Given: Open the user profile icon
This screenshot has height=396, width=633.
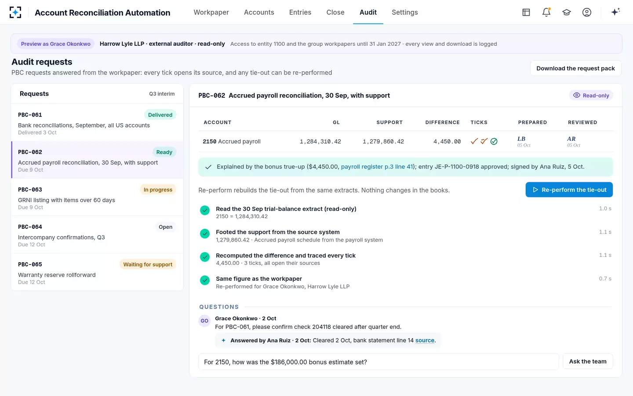Looking at the screenshot, I should click(587, 12).
